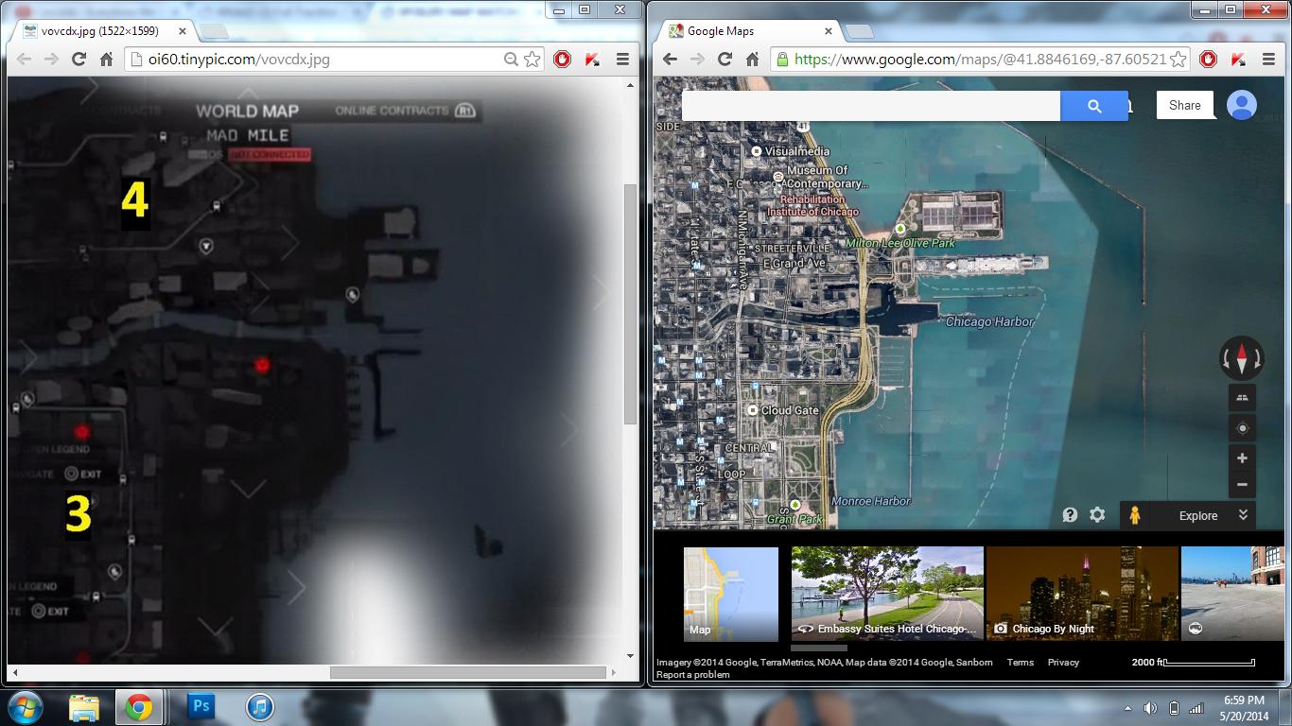Switch to the Map view thumbnail

point(731,595)
